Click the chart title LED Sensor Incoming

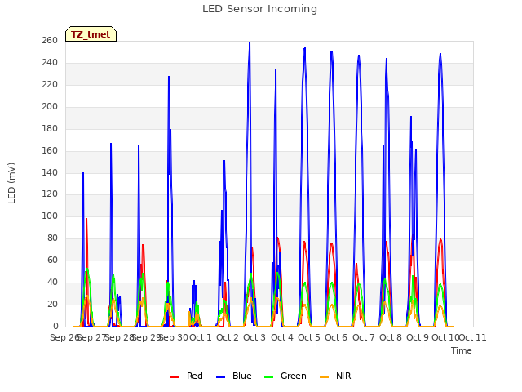click(259, 9)
